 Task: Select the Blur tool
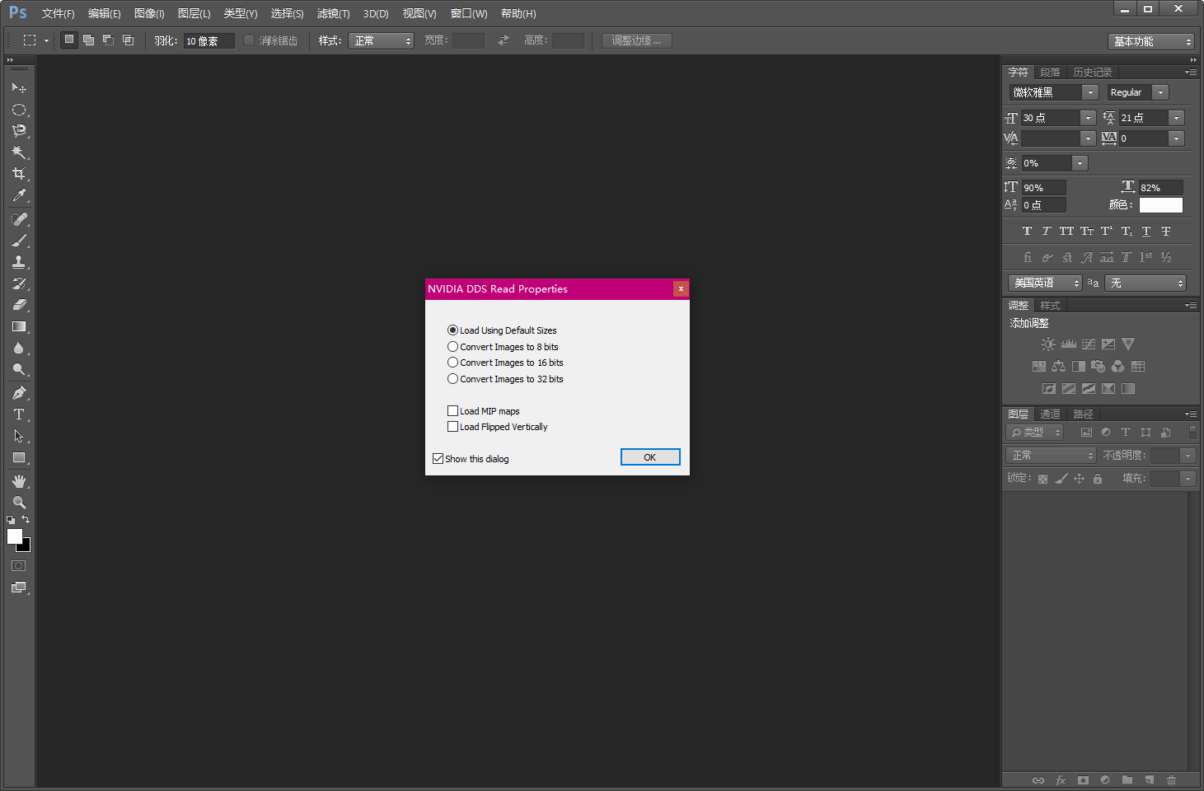19,348
